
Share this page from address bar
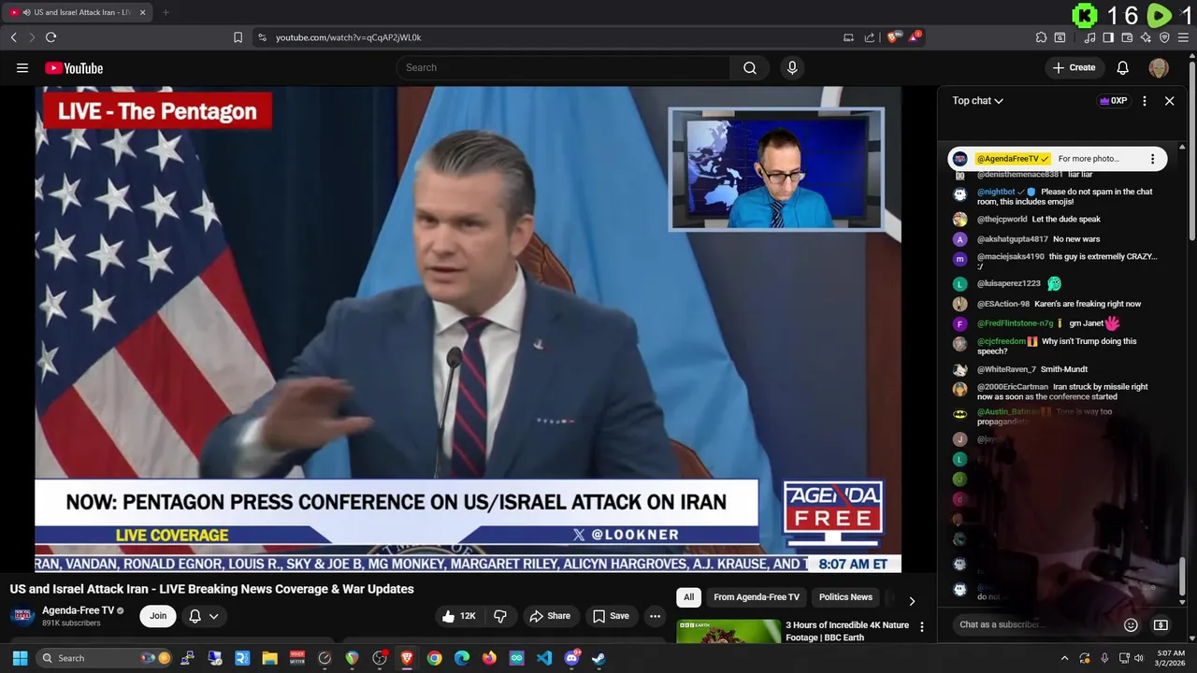point(870,37)
